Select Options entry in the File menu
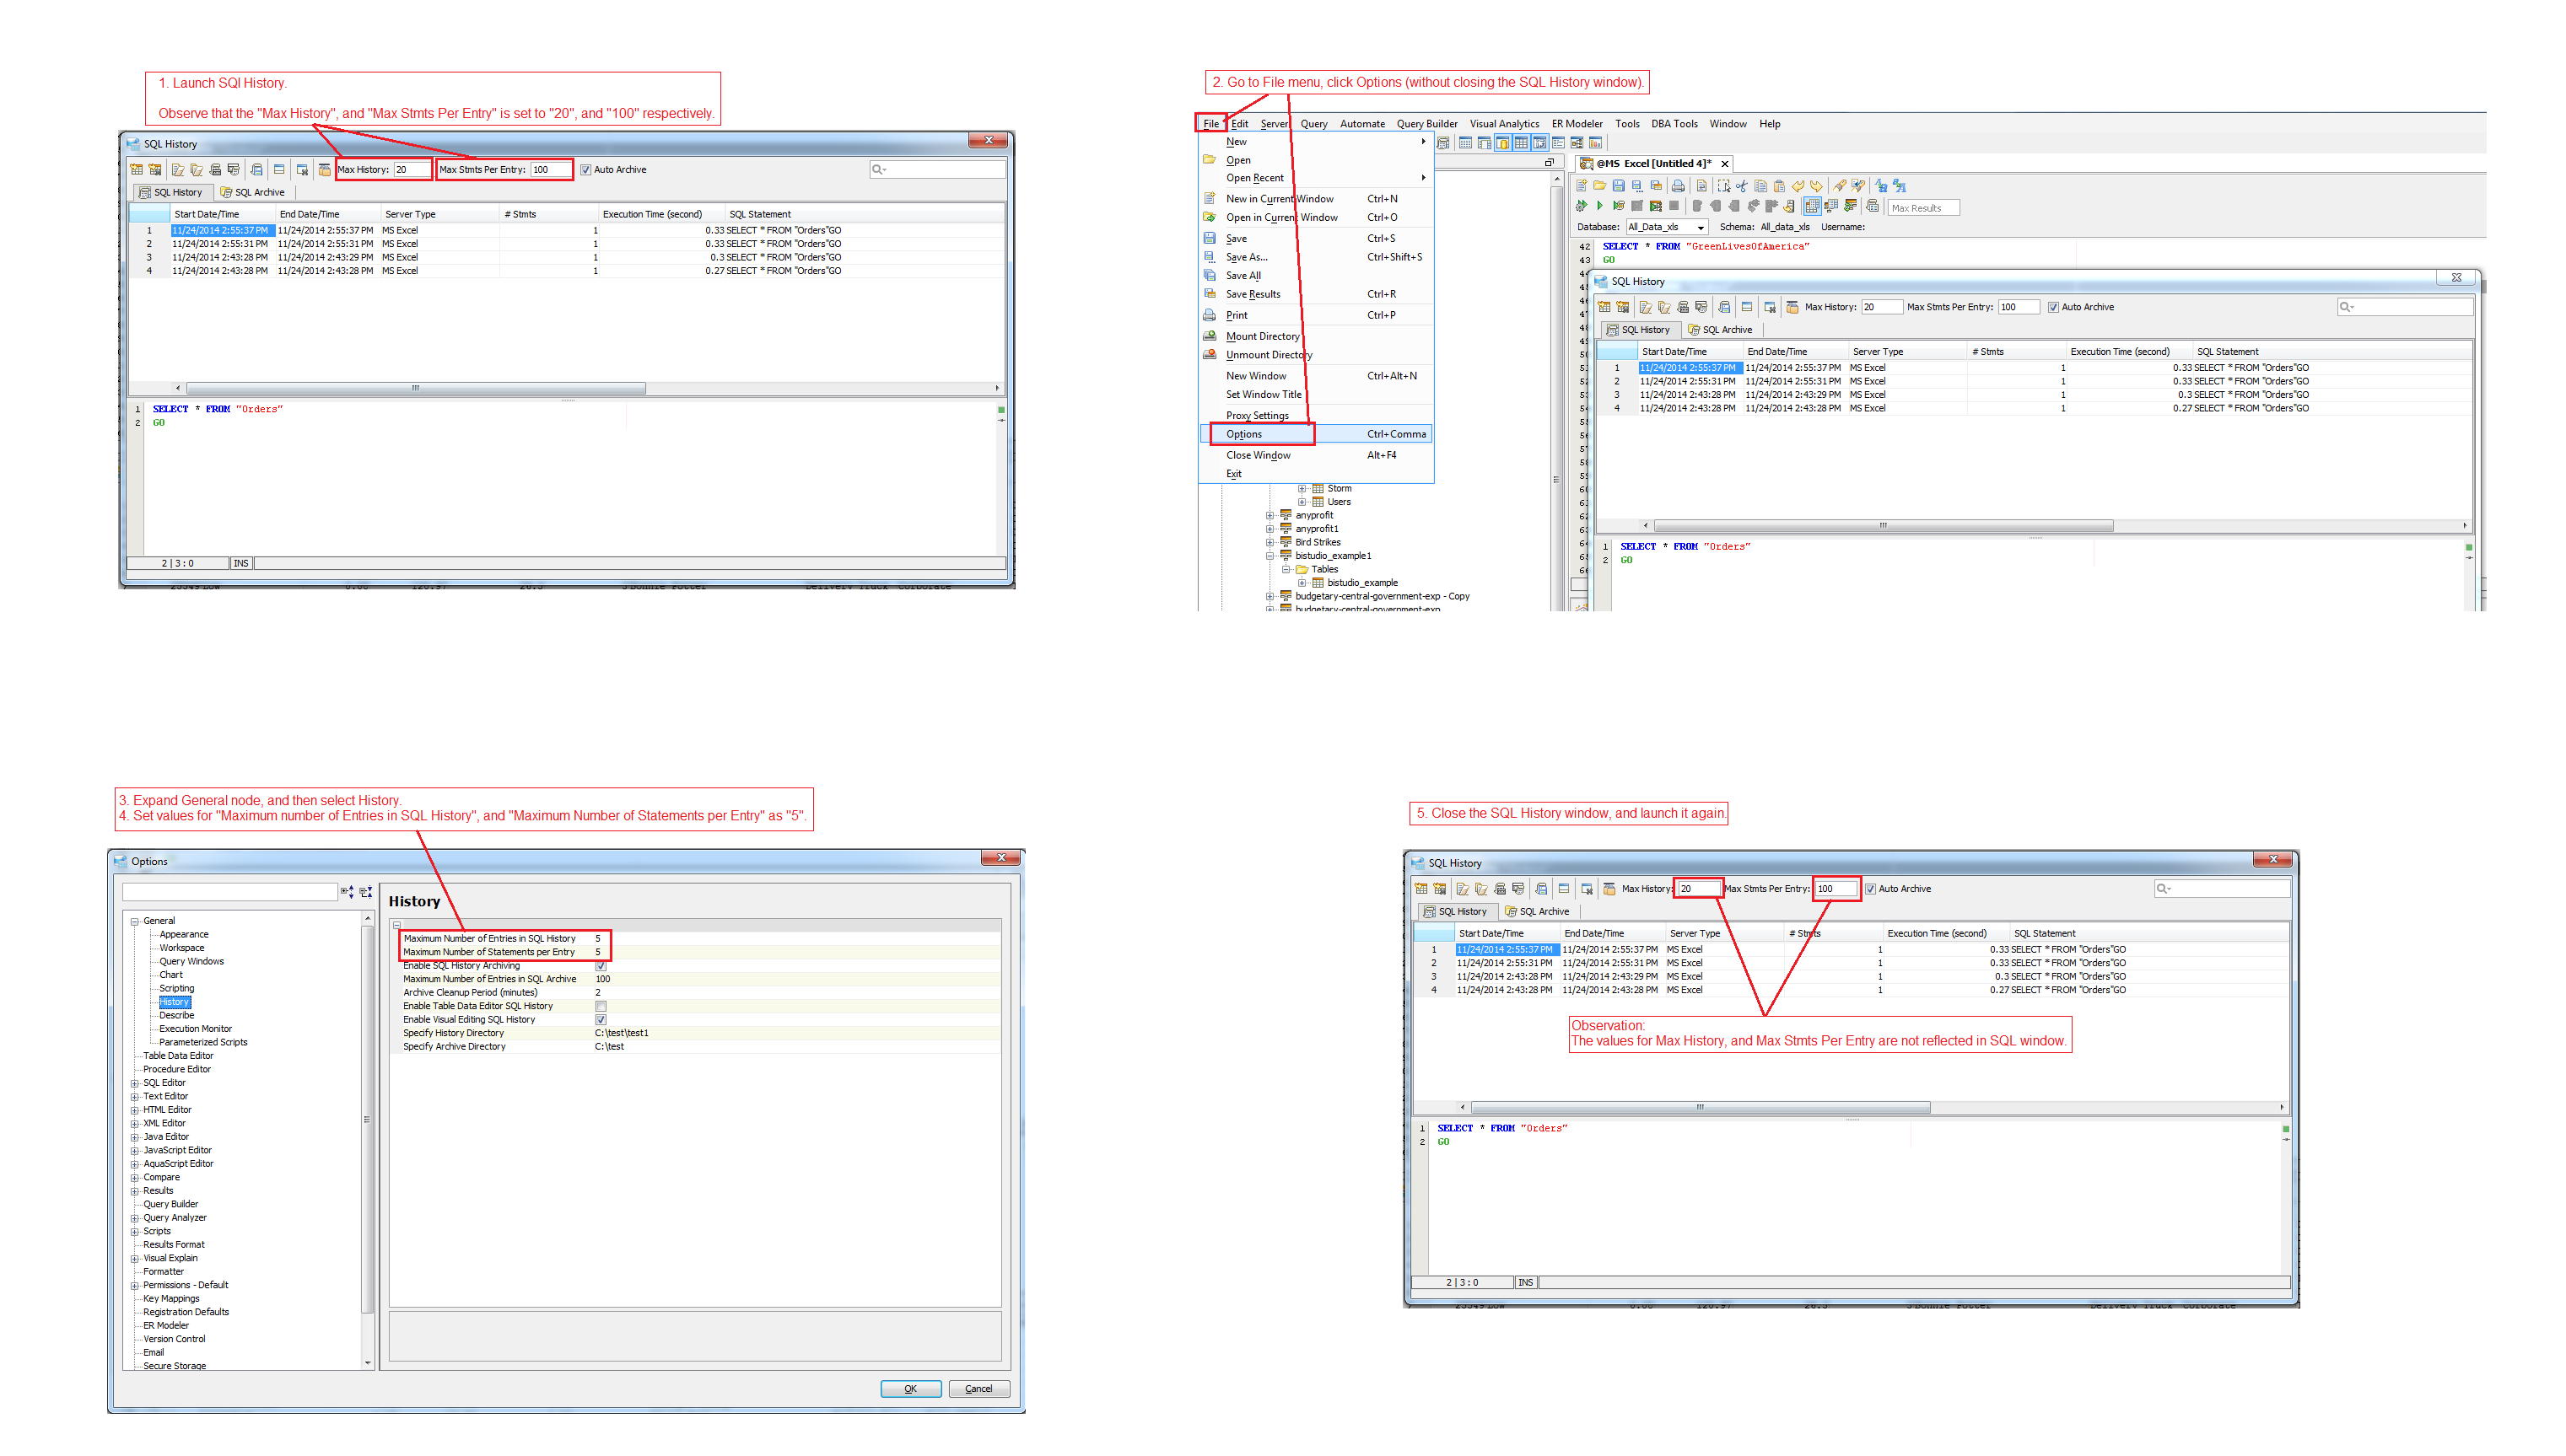Screen dimensions: 2566x1456 (x=1244, y=434)
